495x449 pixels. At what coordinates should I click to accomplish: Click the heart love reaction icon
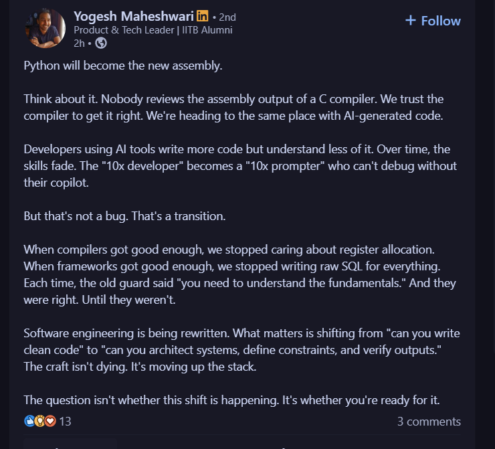pyautogui.click(x=50, y=422)
